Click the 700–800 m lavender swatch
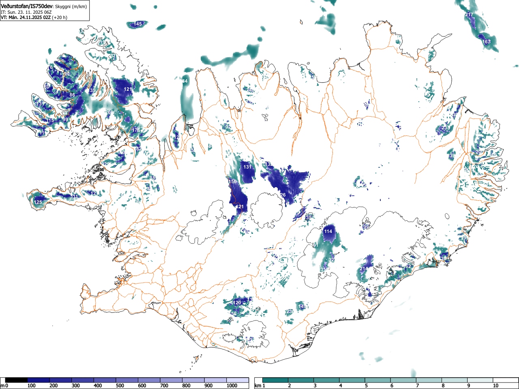 [x=171, y=380]
